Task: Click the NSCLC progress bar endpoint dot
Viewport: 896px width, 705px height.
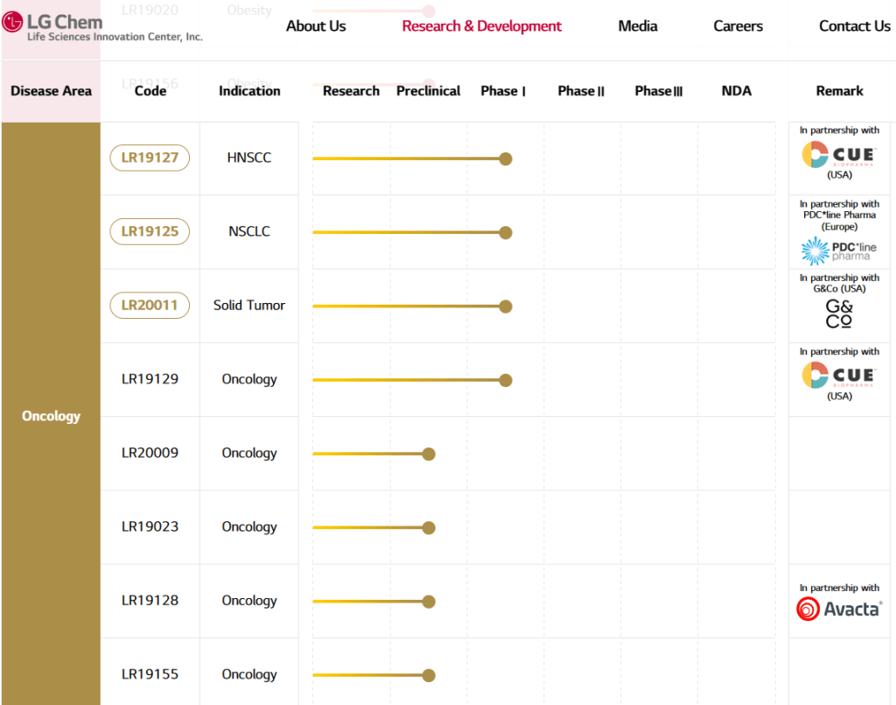Action: 505,232
